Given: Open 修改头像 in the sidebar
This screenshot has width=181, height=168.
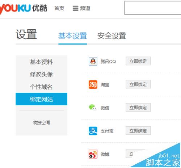Looking at the screenshot, I should (41, 74).
